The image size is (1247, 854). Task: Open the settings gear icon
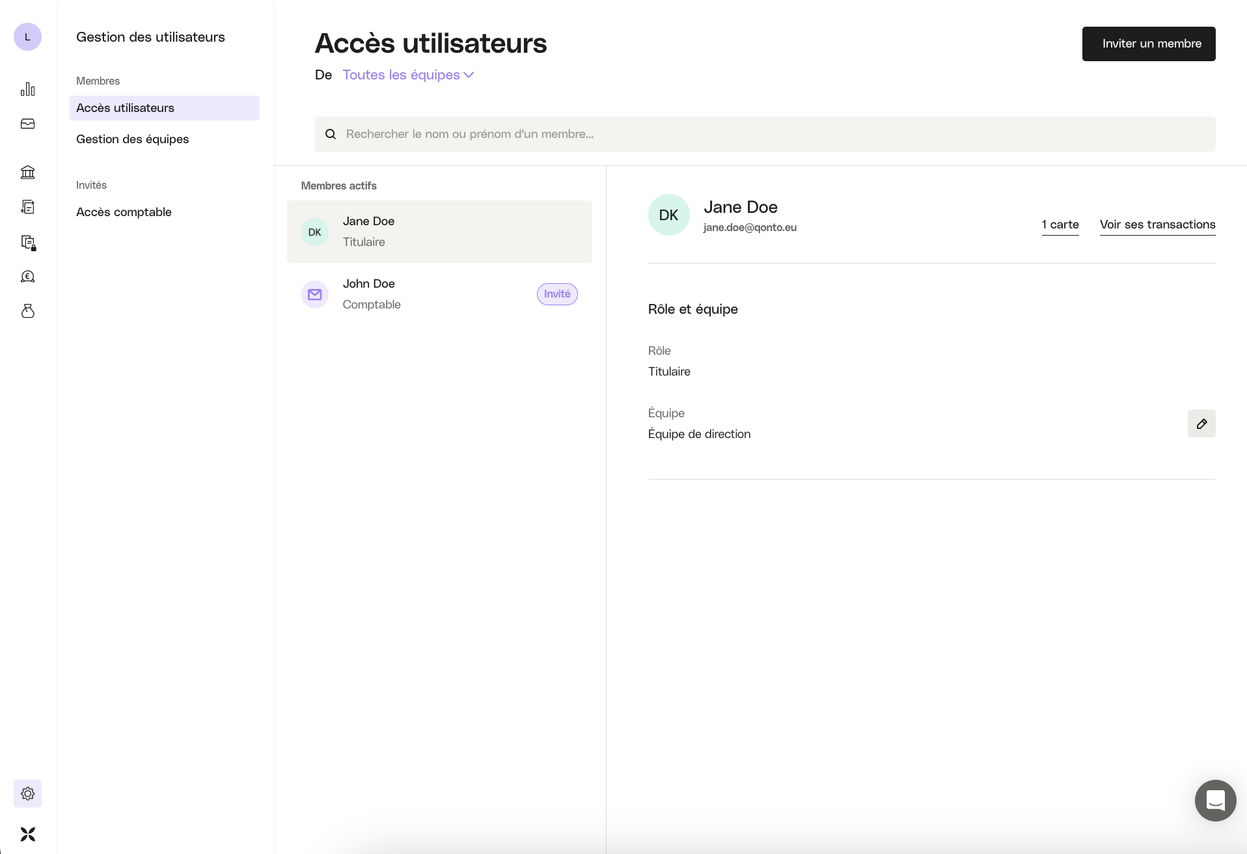pos(27,793)
